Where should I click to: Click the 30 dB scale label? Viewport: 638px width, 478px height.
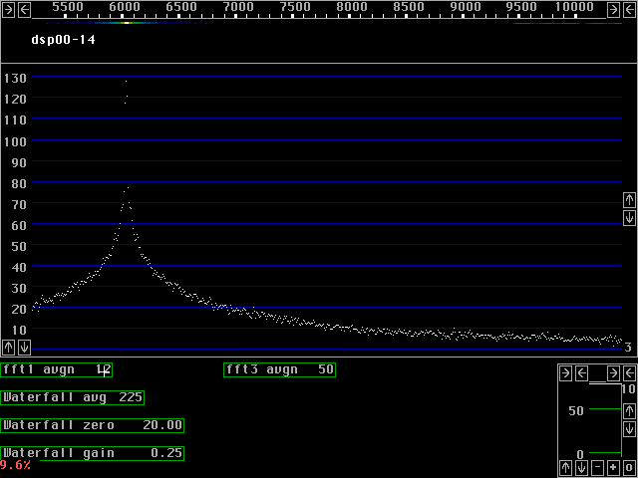(x=18, y=289)
